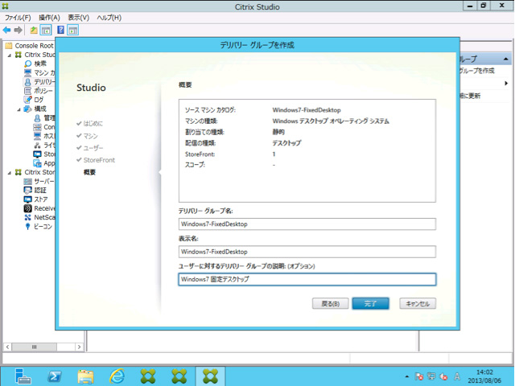Select the 検索 search node icon
Screen dimensions: 515x386
[28, 64]
